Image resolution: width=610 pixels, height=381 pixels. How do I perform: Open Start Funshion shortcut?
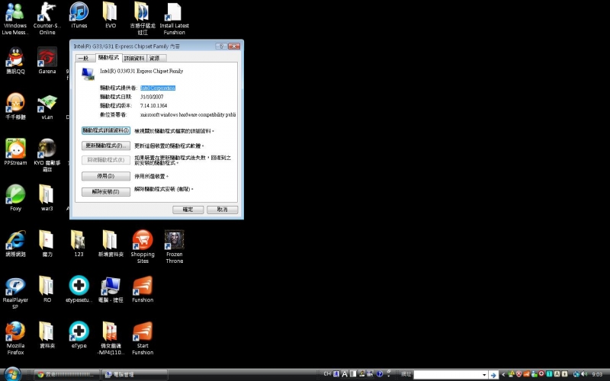(x=143, y=338)
